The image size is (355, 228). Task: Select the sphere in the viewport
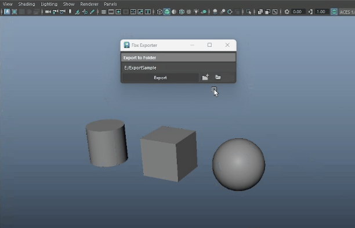pos(238,164)
